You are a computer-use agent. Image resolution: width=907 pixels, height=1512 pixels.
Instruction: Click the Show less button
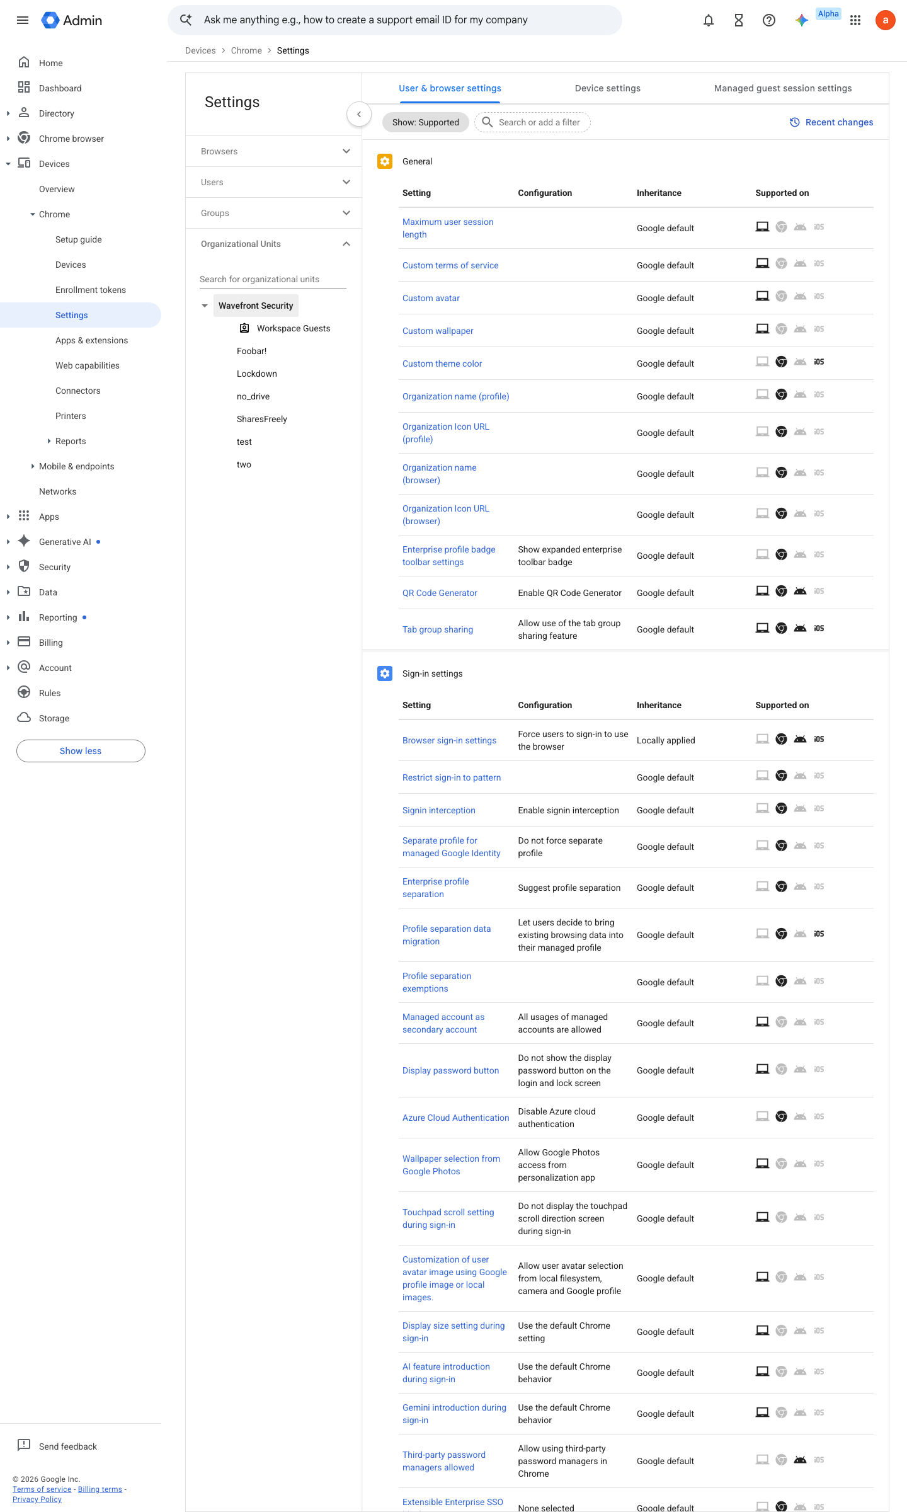81,751
